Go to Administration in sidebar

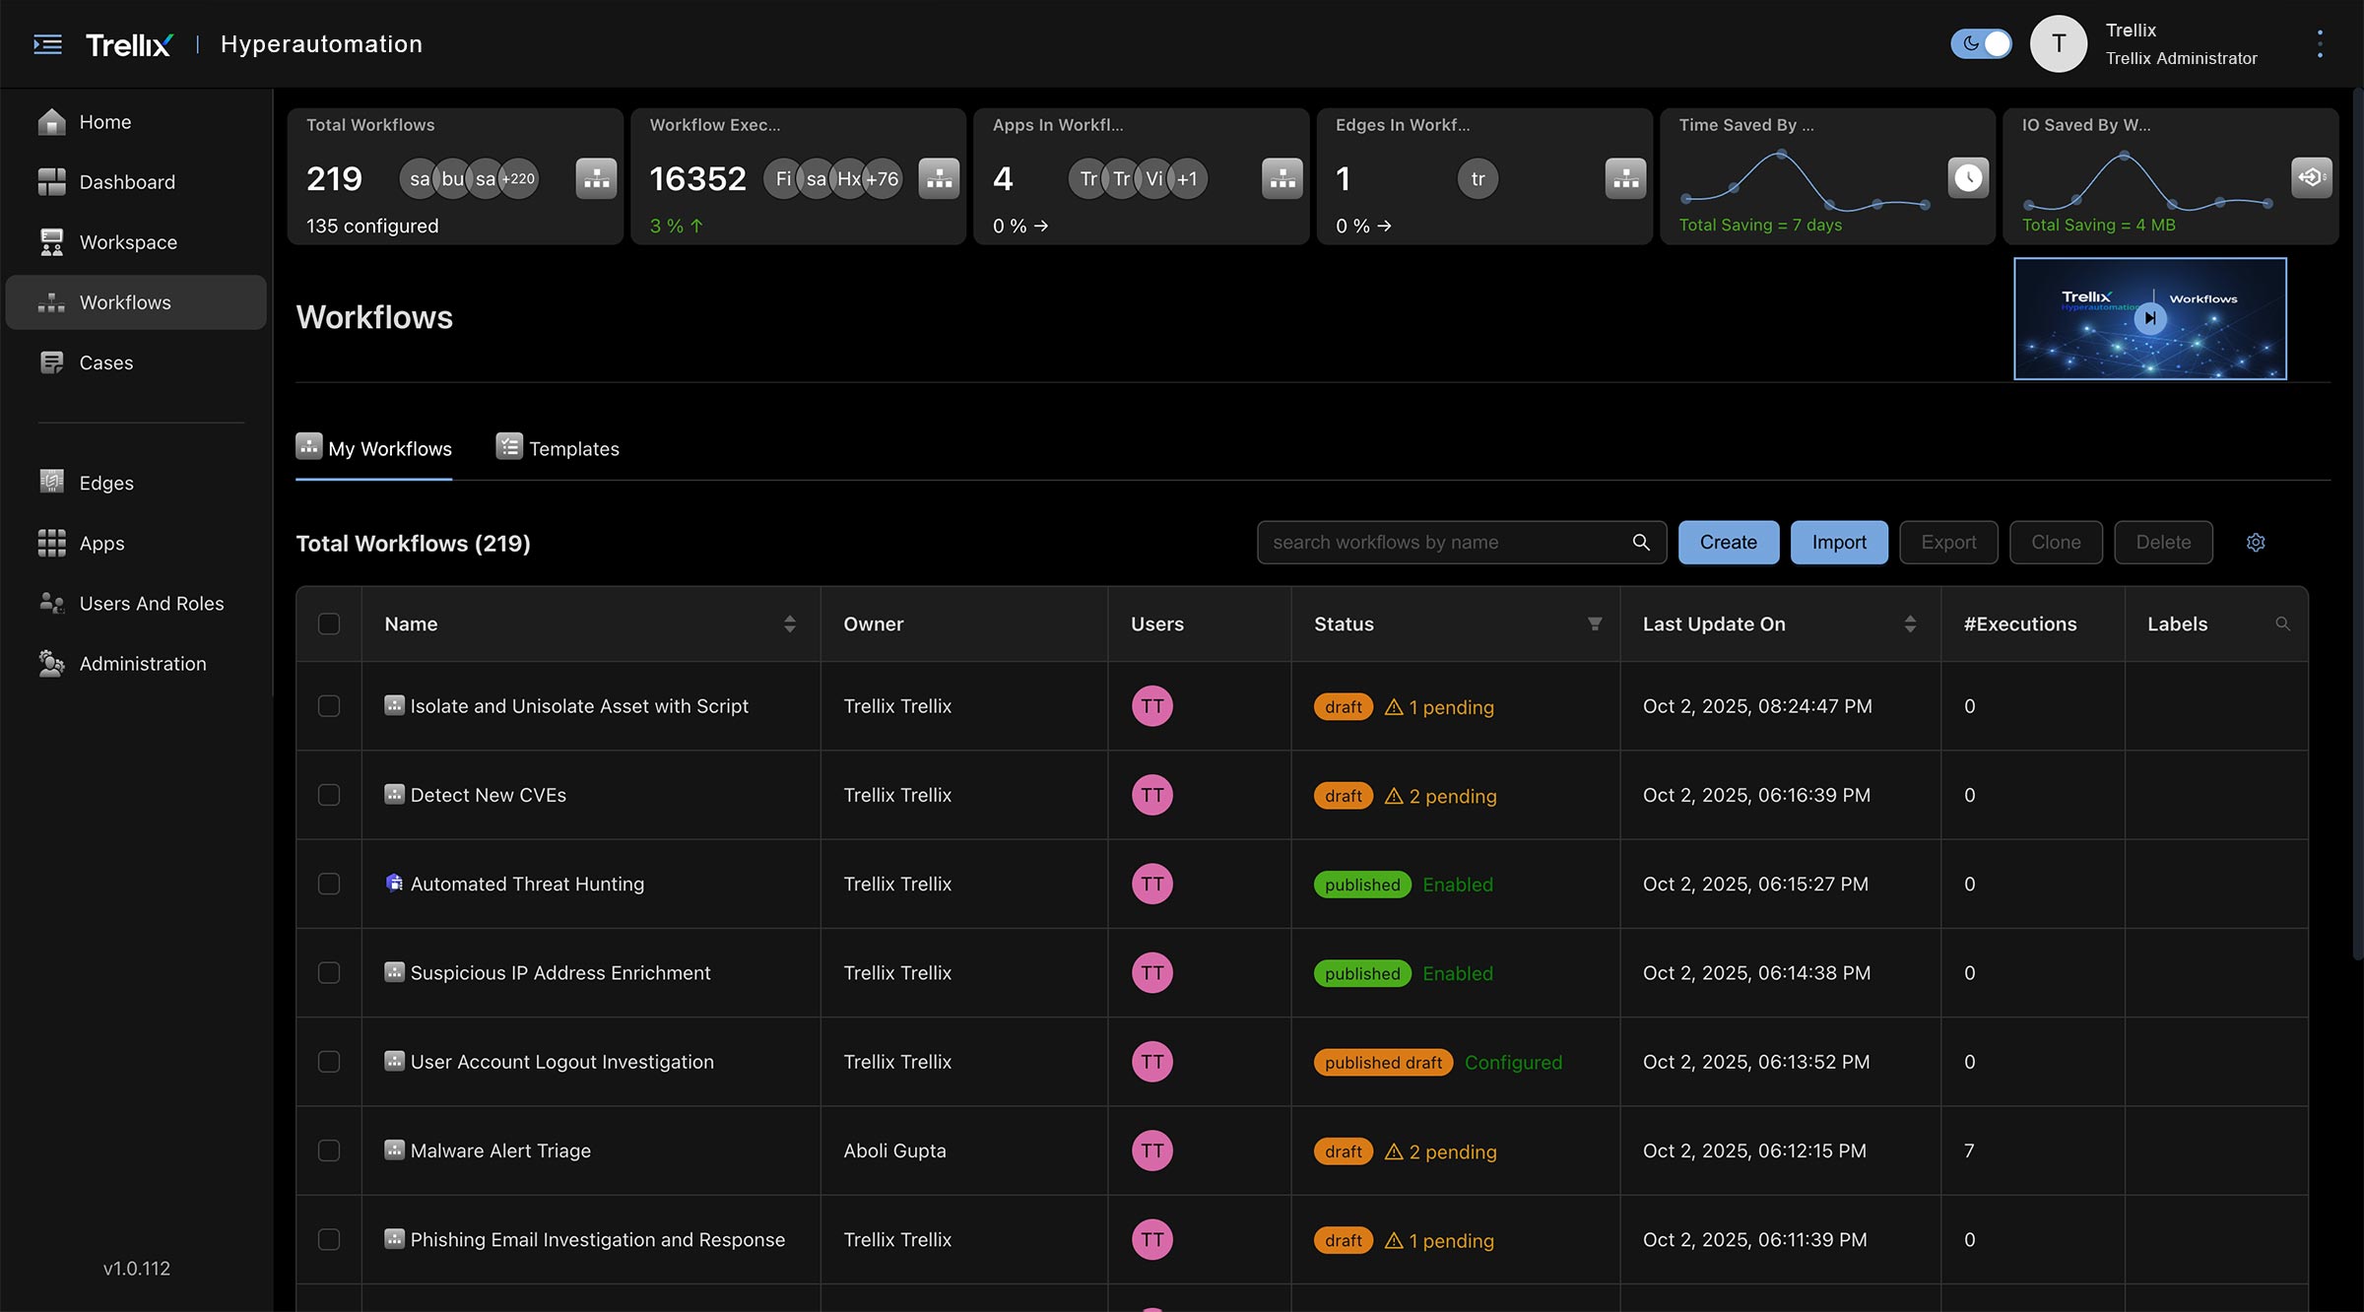click(x=143, y=664)
